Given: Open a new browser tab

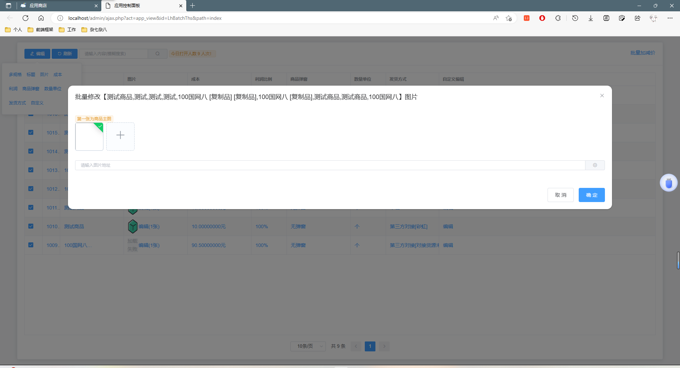Looking at the screenshot, I should (x=193, y=6).
